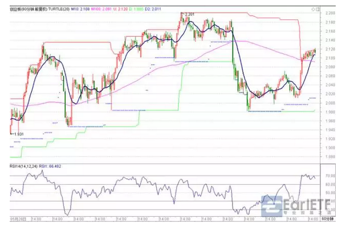The width and height of the screenshot is (349, 229).
Task: Select the TURTLE(20) indicator label
Action: point(57,8)
